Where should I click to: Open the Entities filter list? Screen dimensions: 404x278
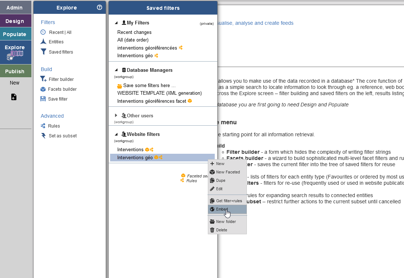[x=56, y=42]
